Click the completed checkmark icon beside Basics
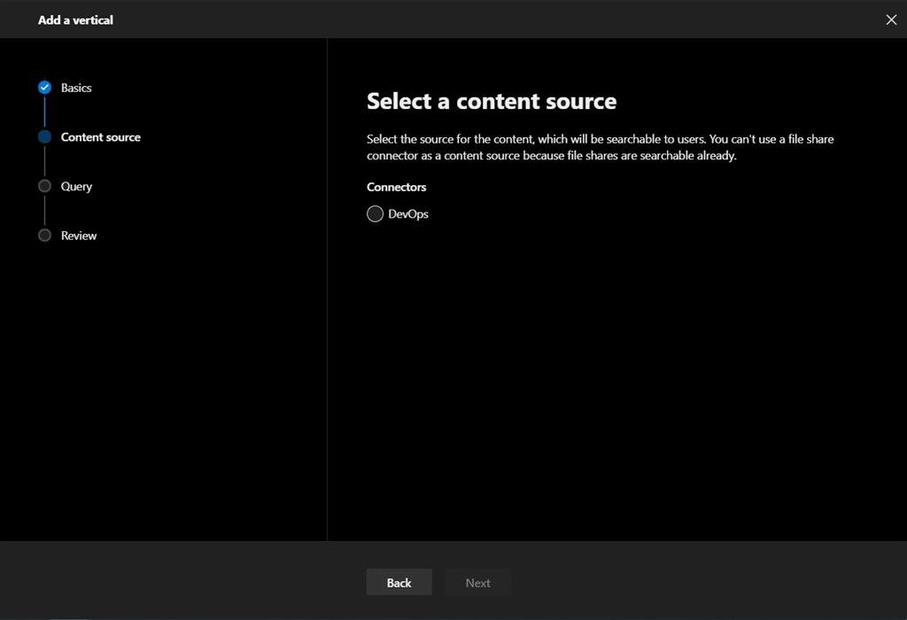This screenshot has width=907, height=620. coord(44,87)
